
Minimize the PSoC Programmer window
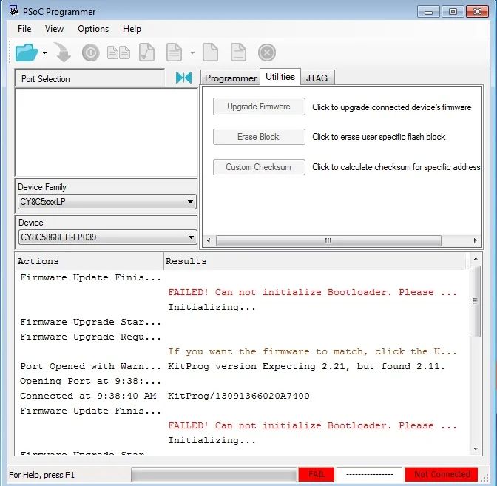coord(428,12)
